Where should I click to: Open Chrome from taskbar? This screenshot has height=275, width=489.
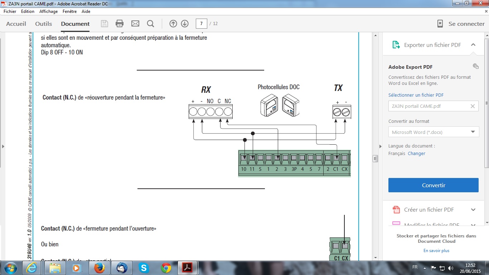click(166, 268)
